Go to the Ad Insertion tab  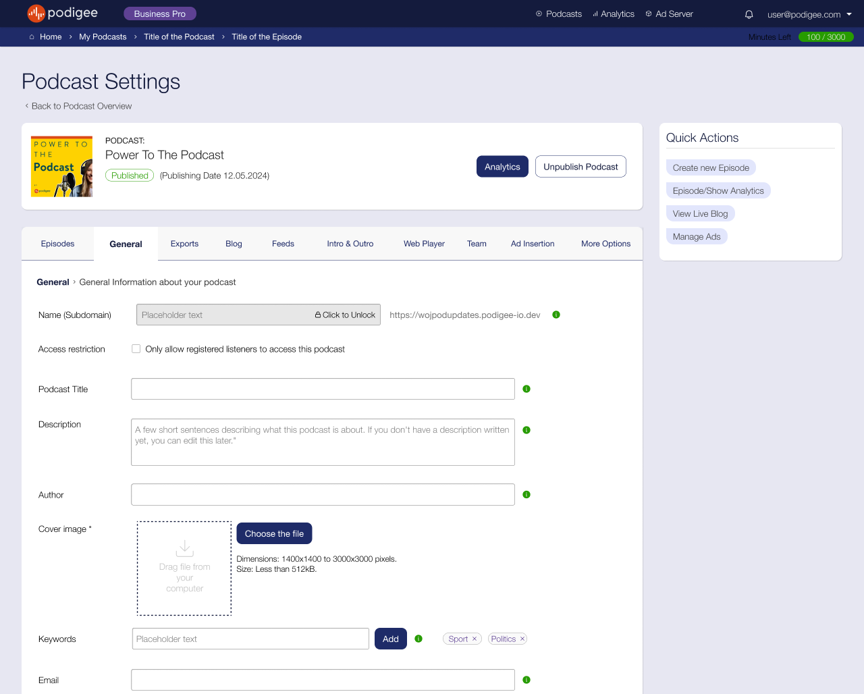[533, 244]
